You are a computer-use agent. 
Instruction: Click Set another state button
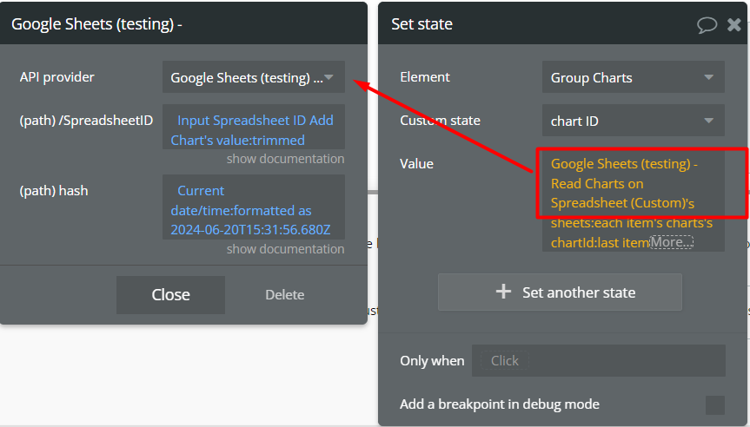(x=560, y=292)
